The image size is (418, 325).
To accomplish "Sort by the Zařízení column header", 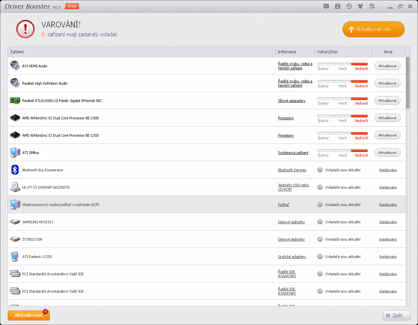I will (141, 52).
